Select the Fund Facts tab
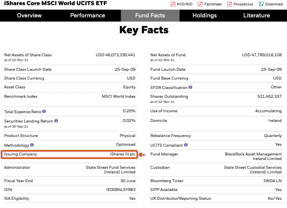287x208 pixels. tap(150, 16)
